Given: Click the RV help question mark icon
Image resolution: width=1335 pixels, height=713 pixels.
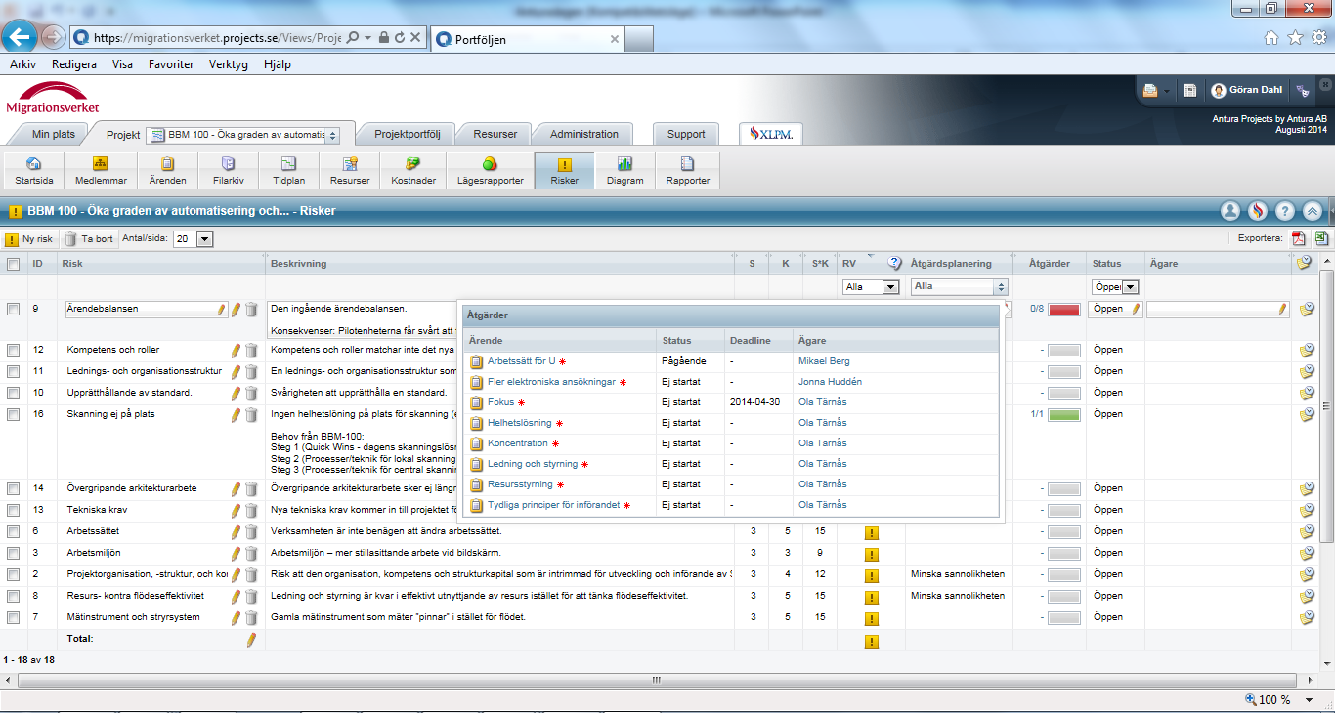Looking at the screenshot, I should click(894, 263).
